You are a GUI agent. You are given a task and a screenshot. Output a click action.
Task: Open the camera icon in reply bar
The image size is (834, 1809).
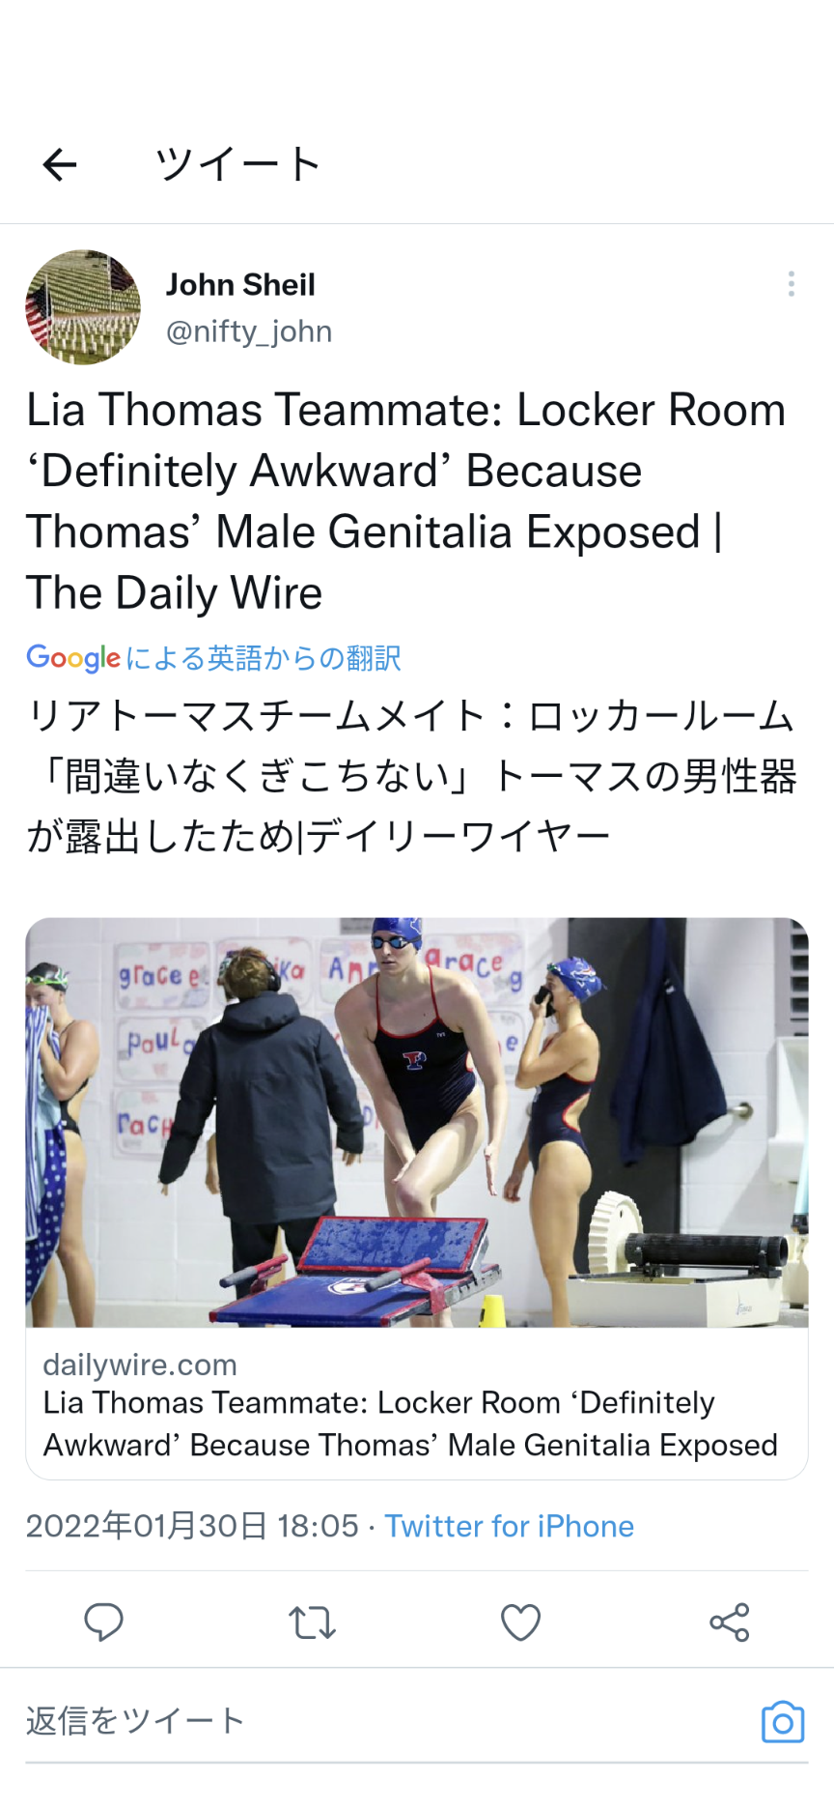click(783, 1722)
